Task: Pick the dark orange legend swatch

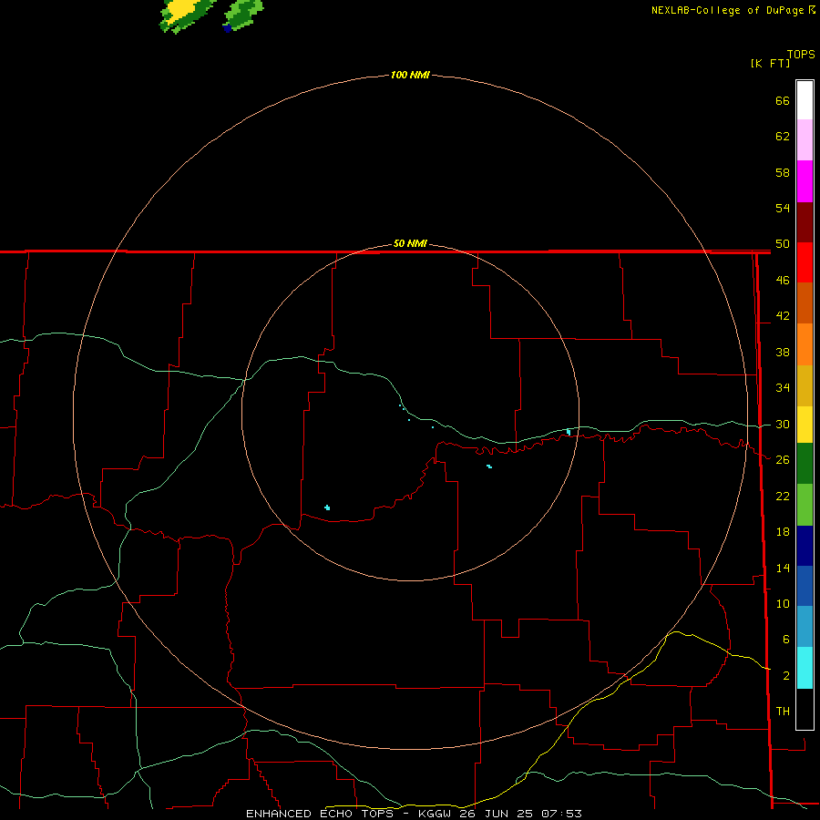Action: pos(805,302)
